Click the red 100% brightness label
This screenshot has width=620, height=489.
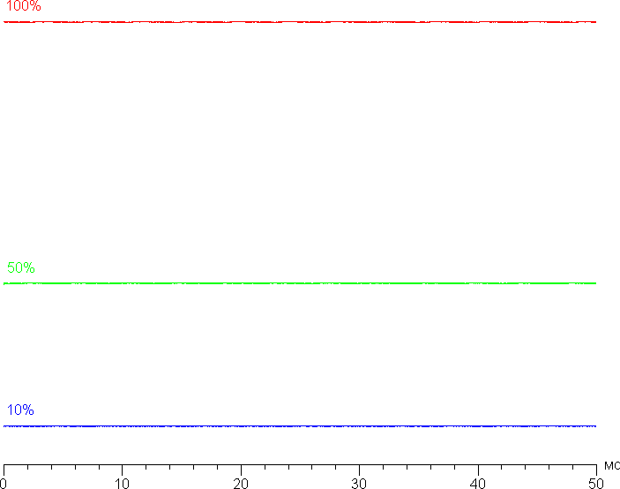pyautogui.click(x=23, y=5)
